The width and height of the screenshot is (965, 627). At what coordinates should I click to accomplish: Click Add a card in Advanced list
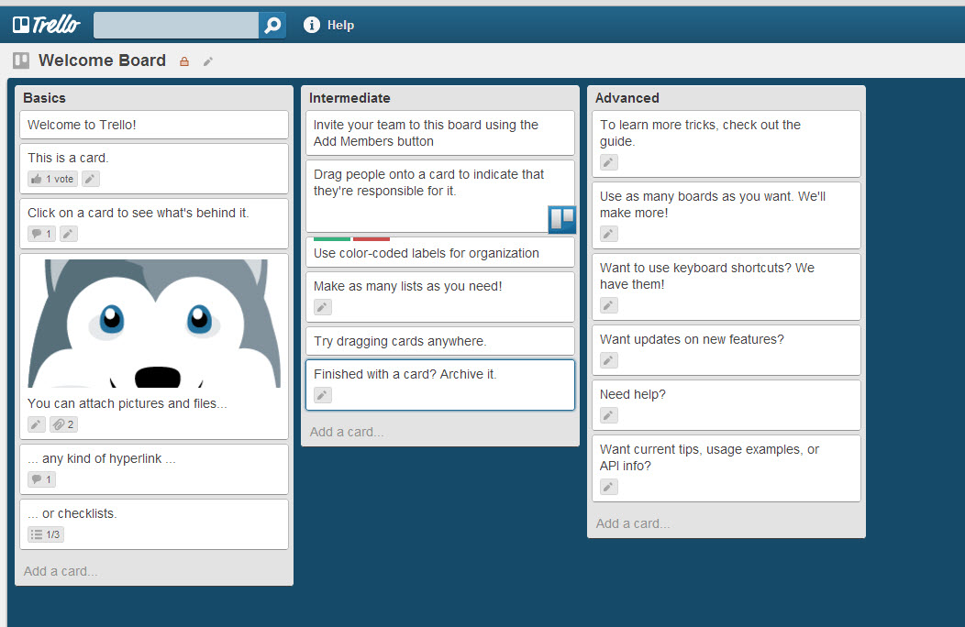[x=633, y=523]
